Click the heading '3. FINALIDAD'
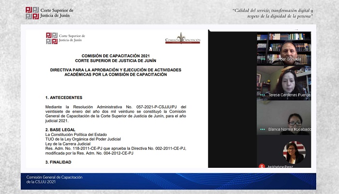This screenshot has height=194, width=339. [59, 162]
